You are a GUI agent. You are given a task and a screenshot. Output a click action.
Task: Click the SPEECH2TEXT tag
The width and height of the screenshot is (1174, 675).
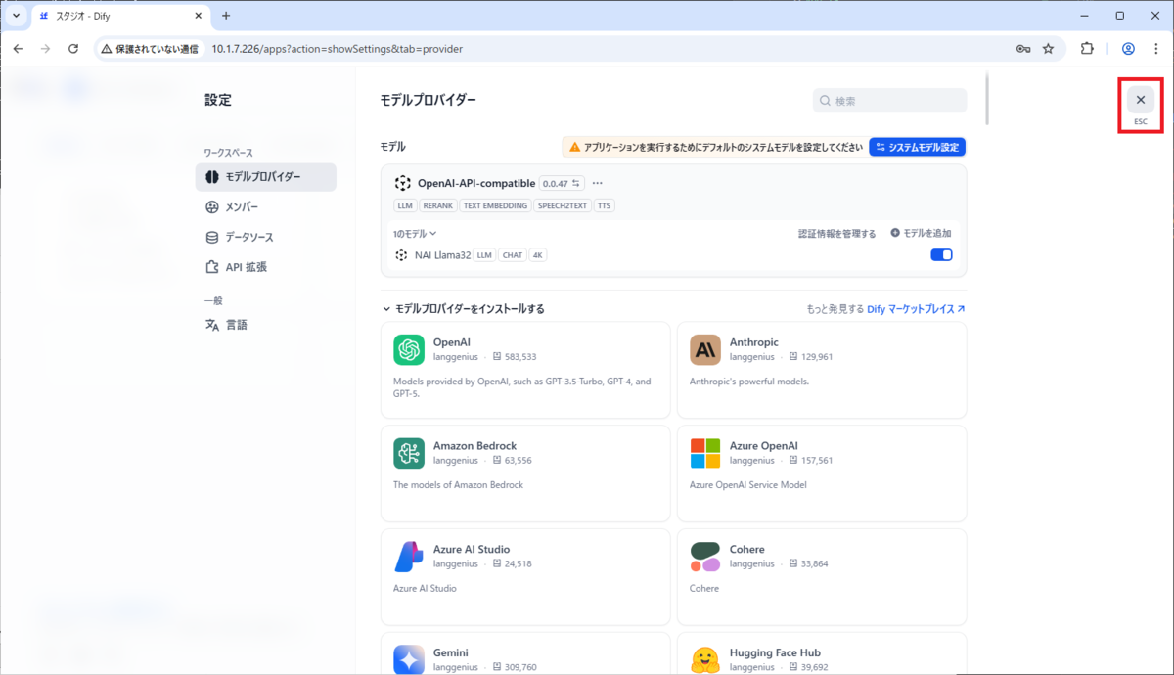click(563, 206)
